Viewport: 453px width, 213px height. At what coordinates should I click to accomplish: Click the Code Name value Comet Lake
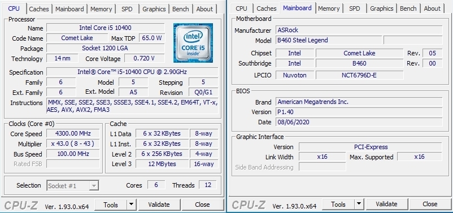(x=77, y=38)
